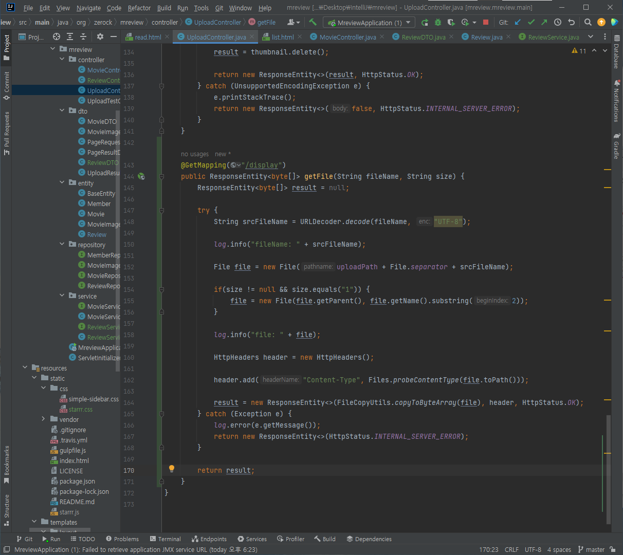Open the Structure tool window
Screen dimensions: 623x555
coord(7,510)
